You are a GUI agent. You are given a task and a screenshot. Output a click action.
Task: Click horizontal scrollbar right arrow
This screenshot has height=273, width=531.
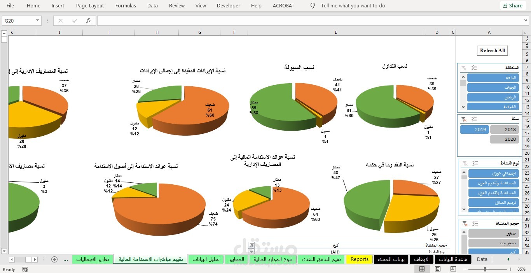[x=35, y=259]
